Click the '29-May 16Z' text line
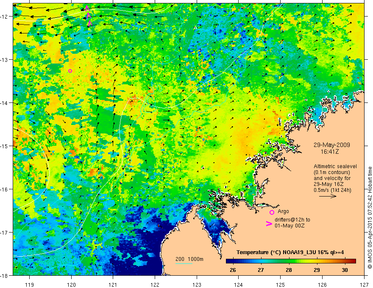Viewport: 373px width, 288px height. (x=328, y=184)
